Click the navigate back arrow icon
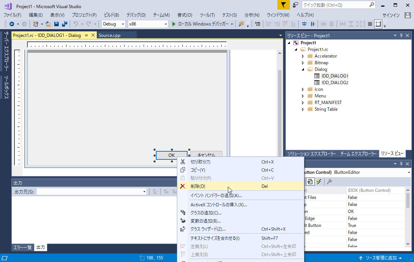This screenshot has height=262, width=414. coord(12,24)
